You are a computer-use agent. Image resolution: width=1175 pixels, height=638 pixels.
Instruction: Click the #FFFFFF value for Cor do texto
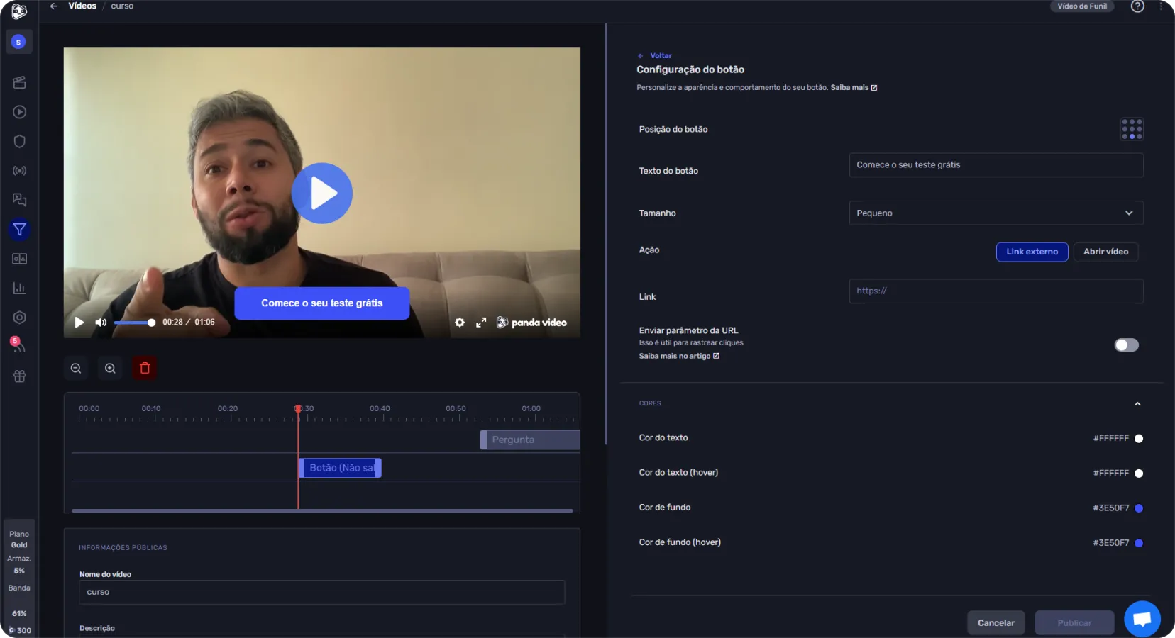pos(1110,439)
